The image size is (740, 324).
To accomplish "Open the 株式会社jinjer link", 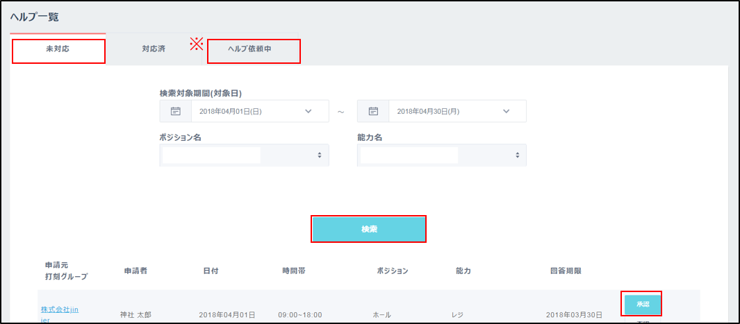I will coord(59,309).
